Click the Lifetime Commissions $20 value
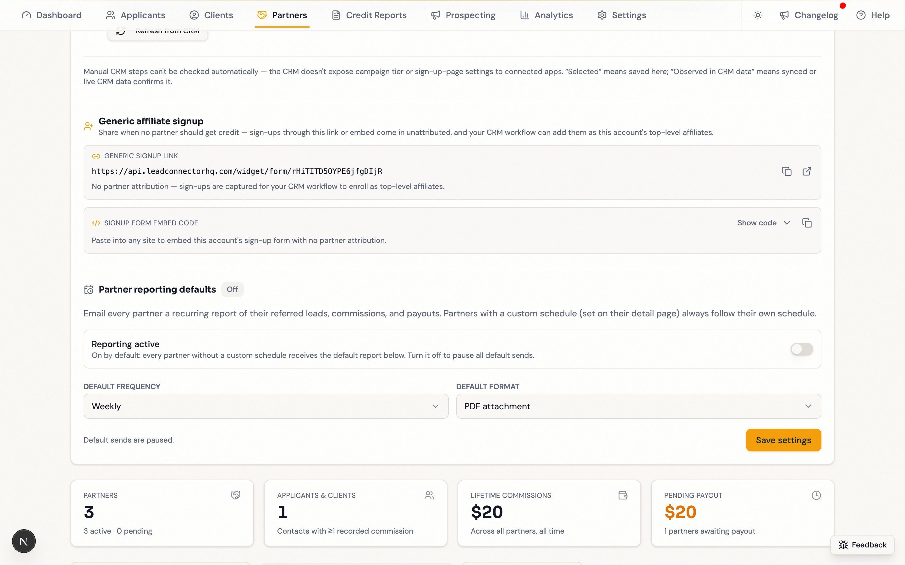This screenshot has width=905, height=565. 487,512
